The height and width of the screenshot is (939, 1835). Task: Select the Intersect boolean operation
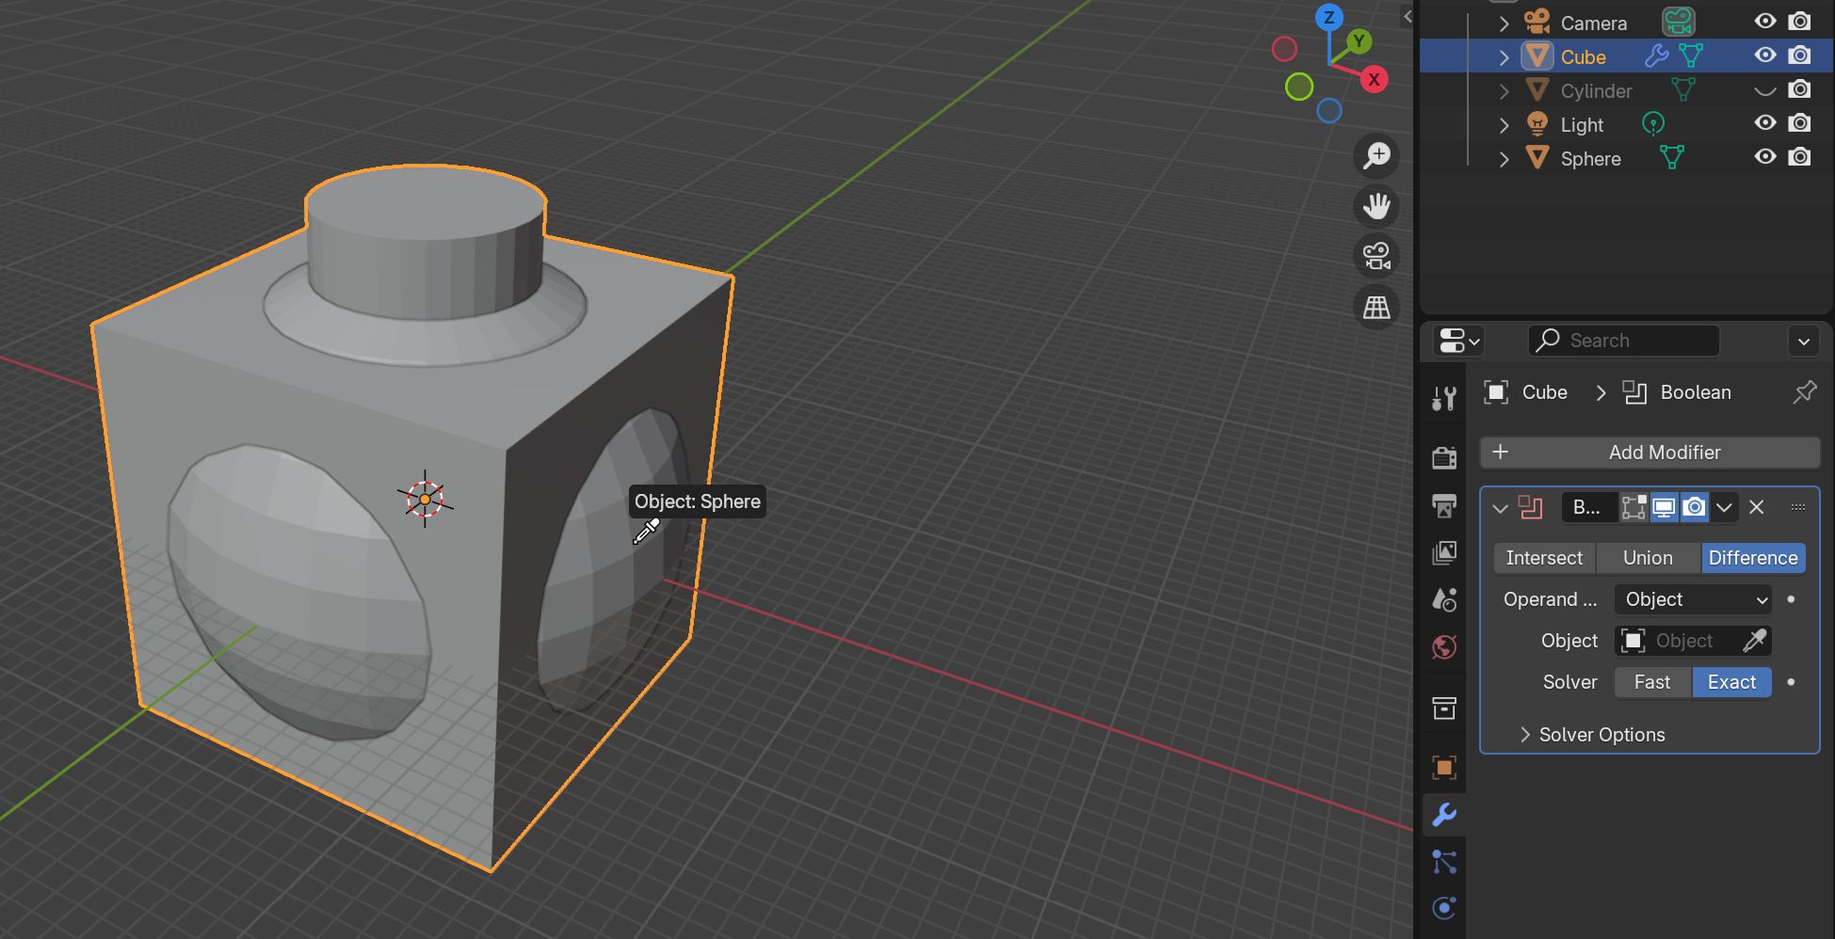pos(1543,557)
